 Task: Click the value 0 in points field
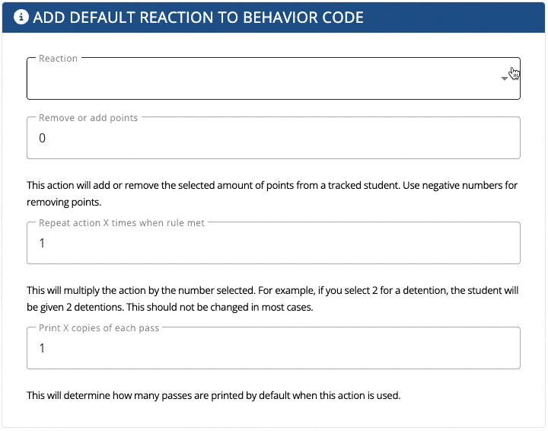click(43, 138)
